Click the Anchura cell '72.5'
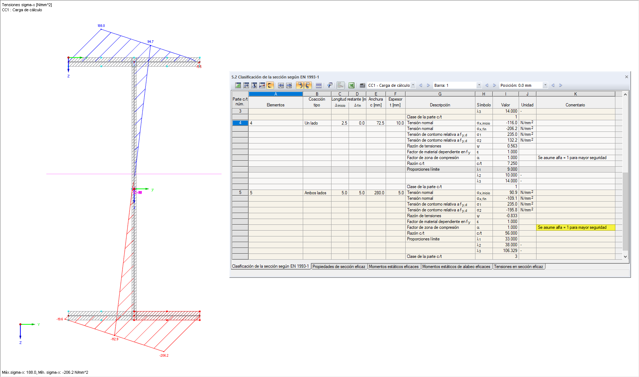This screenshot has width=639, height=377. 376,123
